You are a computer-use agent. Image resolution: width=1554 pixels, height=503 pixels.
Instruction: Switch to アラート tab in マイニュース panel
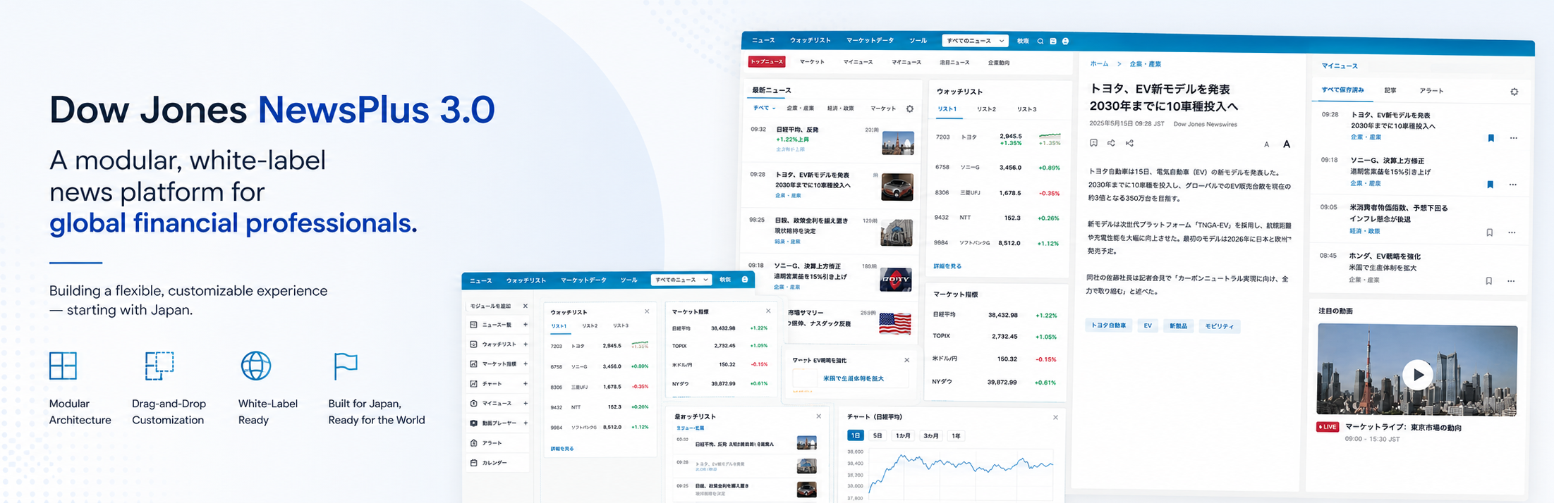click(x=1431, y=90)
